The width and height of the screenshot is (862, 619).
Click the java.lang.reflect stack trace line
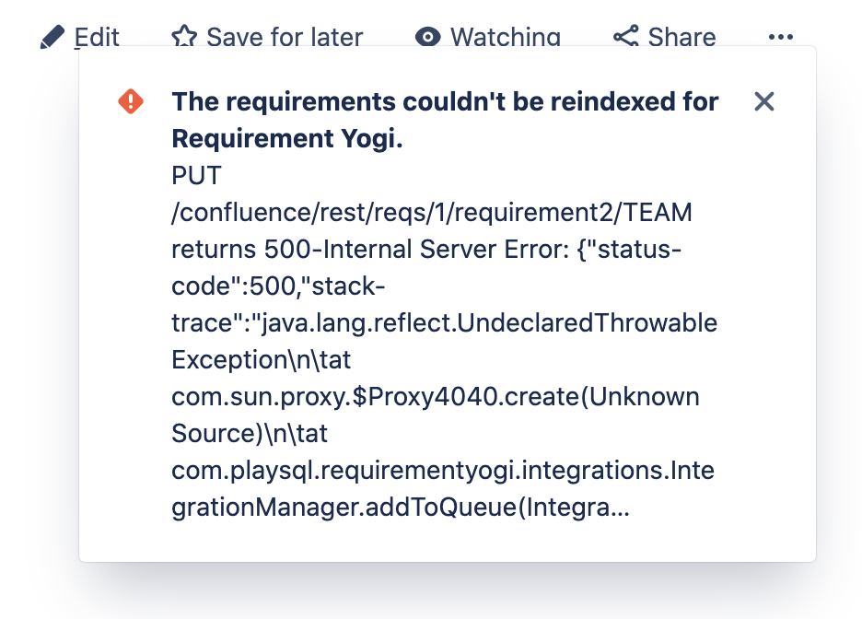click(444, 323)
